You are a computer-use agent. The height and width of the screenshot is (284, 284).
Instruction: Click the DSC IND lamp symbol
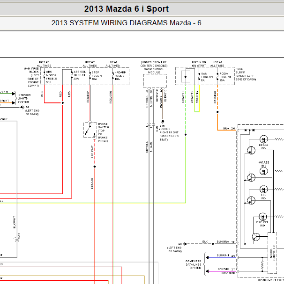(263, 189)
